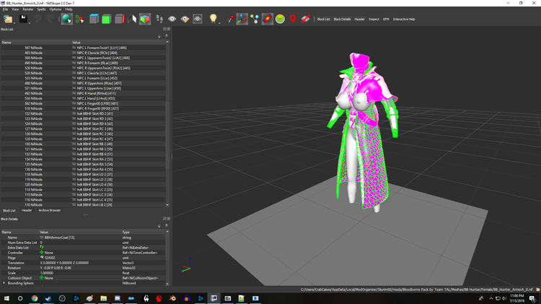Screen dimensions: 541x304
Task: Open the File menu
Action: (5, 9)
